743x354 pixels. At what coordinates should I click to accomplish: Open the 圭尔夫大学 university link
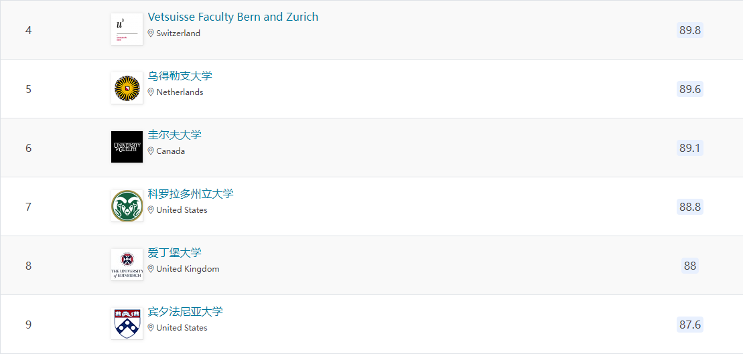coord(174,135)
